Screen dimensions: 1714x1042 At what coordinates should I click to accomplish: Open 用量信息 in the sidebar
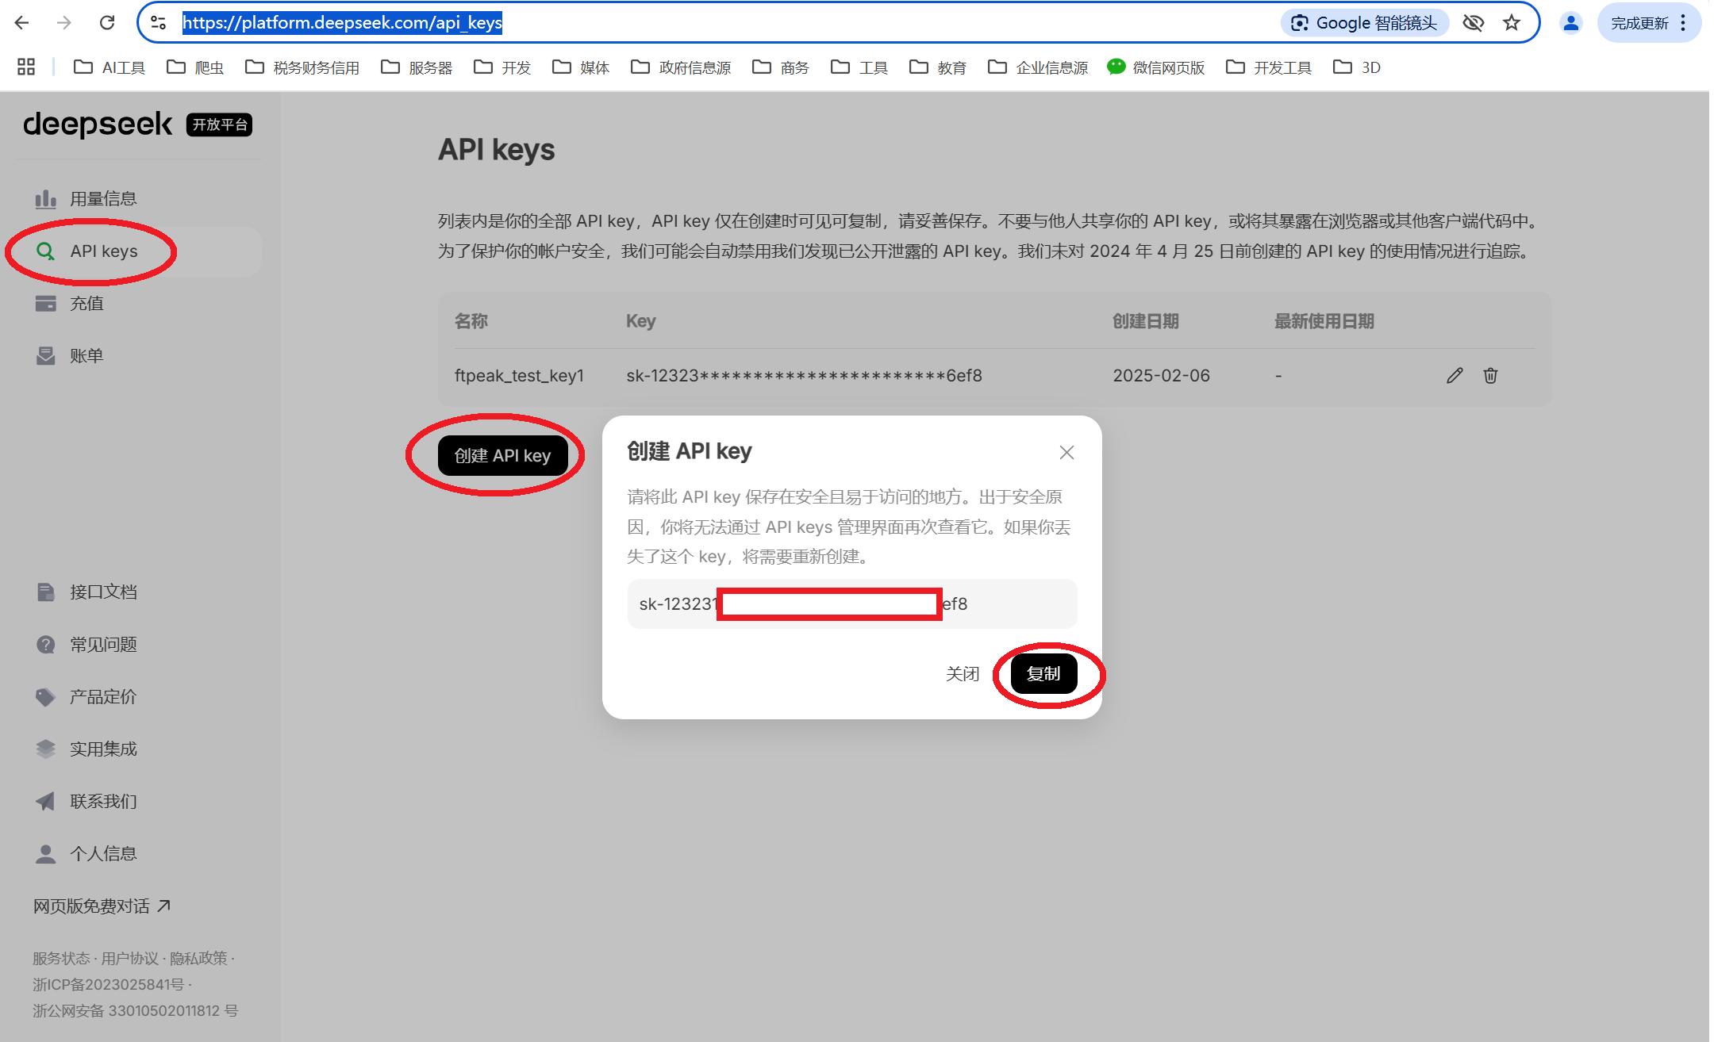(x=103, y=199)
